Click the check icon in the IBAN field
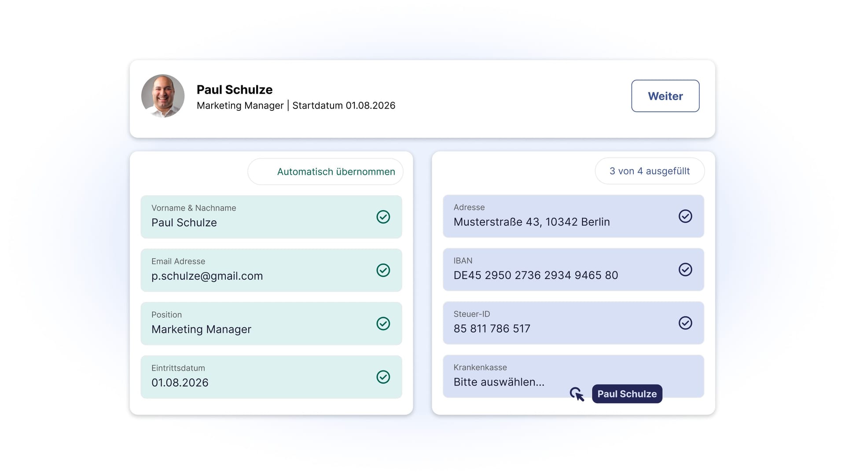Image resolution: width=845 pixels, height=475 pixels. tap(685, 270)
